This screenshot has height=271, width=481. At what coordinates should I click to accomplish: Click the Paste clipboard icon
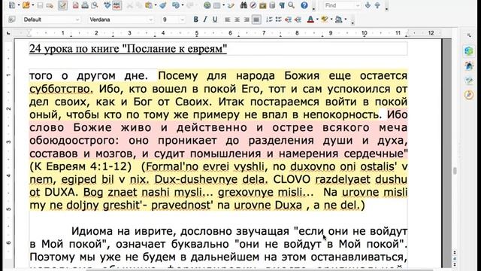149,5
